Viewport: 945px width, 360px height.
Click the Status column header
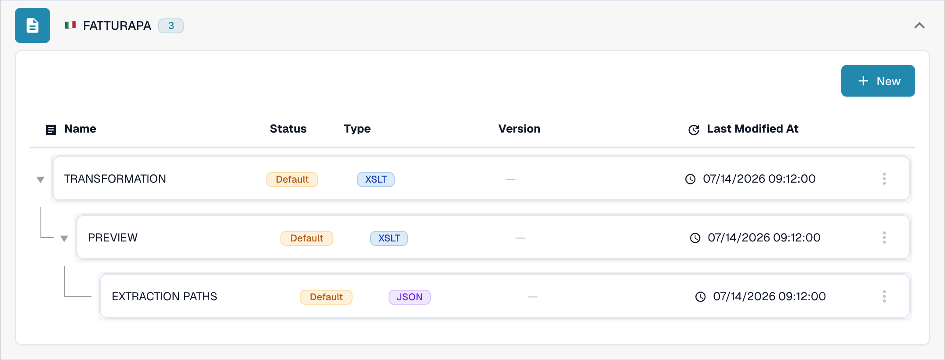288,129
